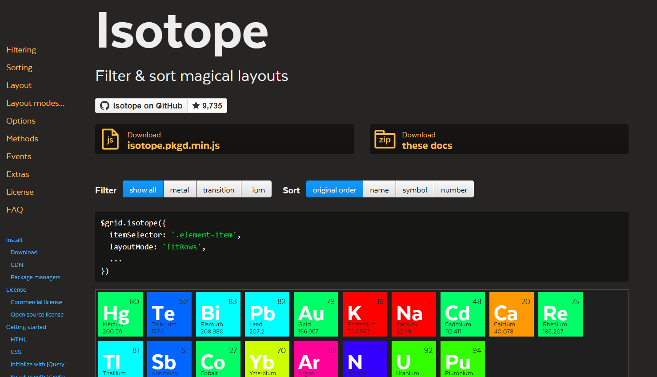Screen dimensions: 657x377
Task: Go to Extras page
Action: [x=17, y=174]
